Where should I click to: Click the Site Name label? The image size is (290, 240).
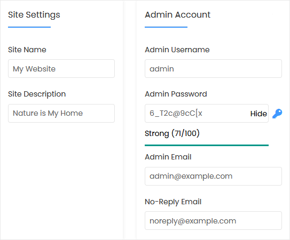(x=27, y=50)
